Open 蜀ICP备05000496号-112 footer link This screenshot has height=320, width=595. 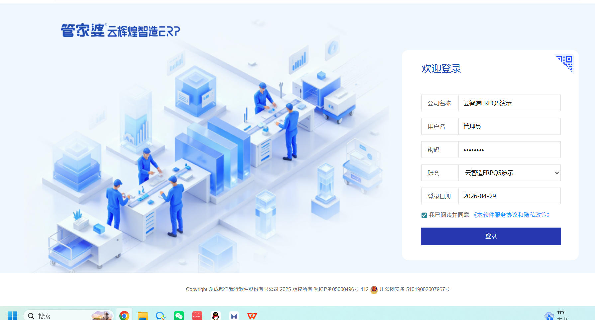pos(341,289)
